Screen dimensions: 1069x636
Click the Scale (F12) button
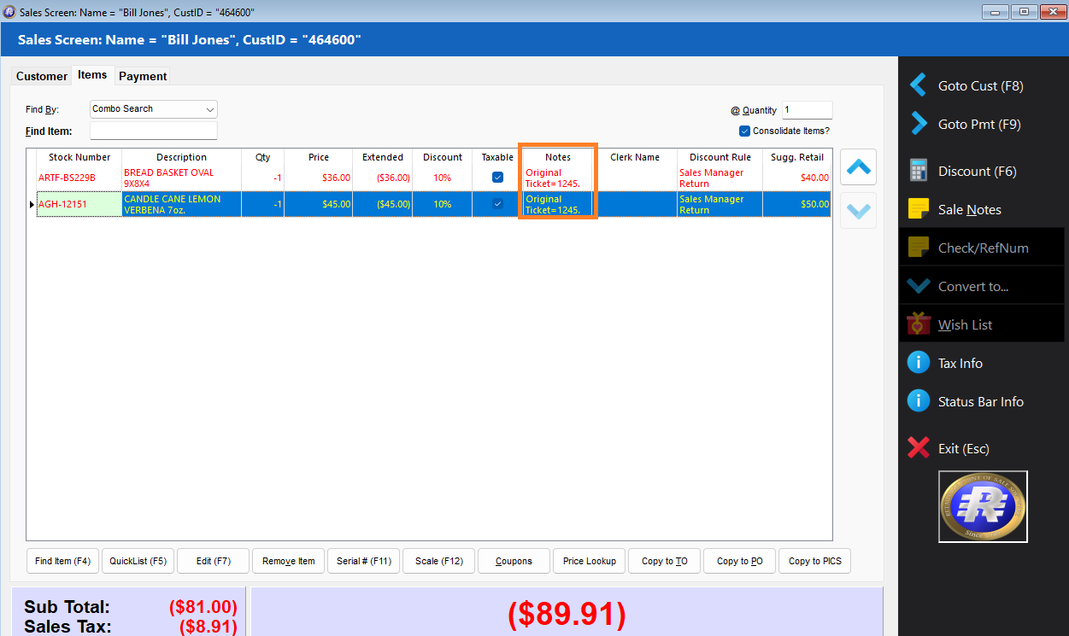(439, 561)
